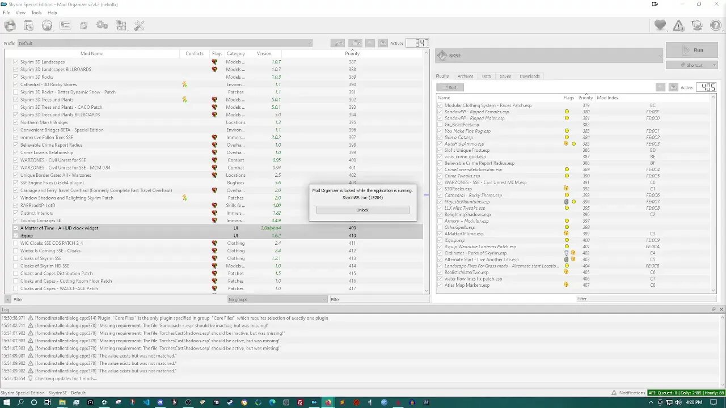The image size is (726, 408).
Task: Open the SKSE executable dropdown
Action: point(549,56)
